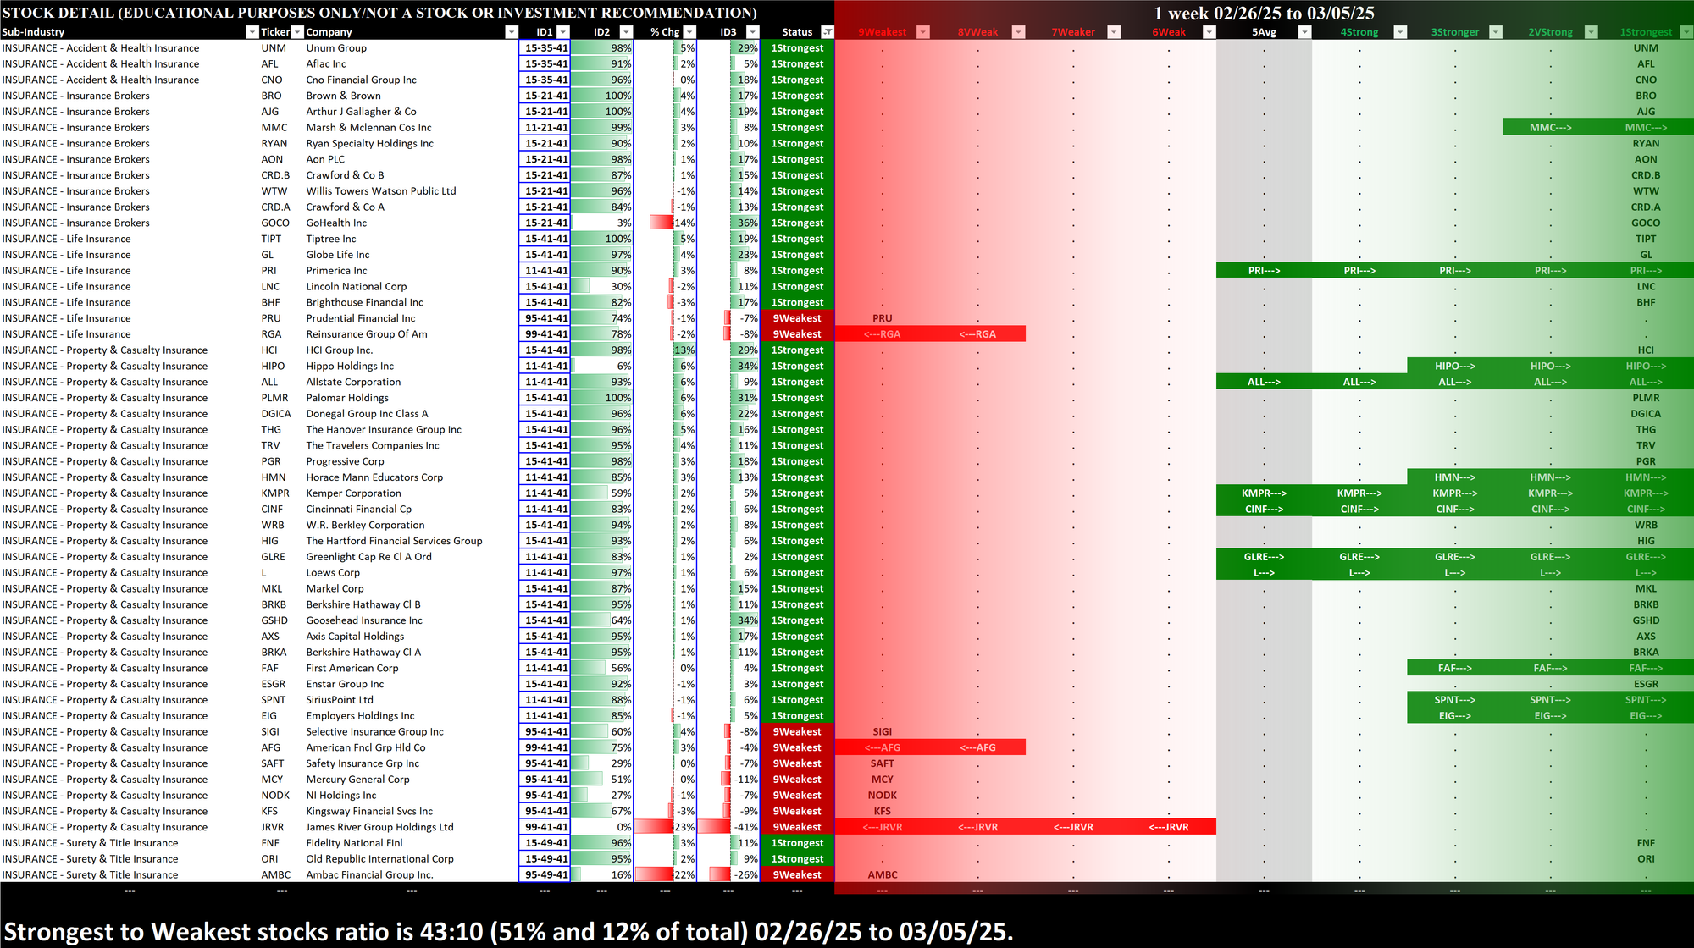
Task: Click the ID1 filter arrow
Action: click(x=563, y=32)
